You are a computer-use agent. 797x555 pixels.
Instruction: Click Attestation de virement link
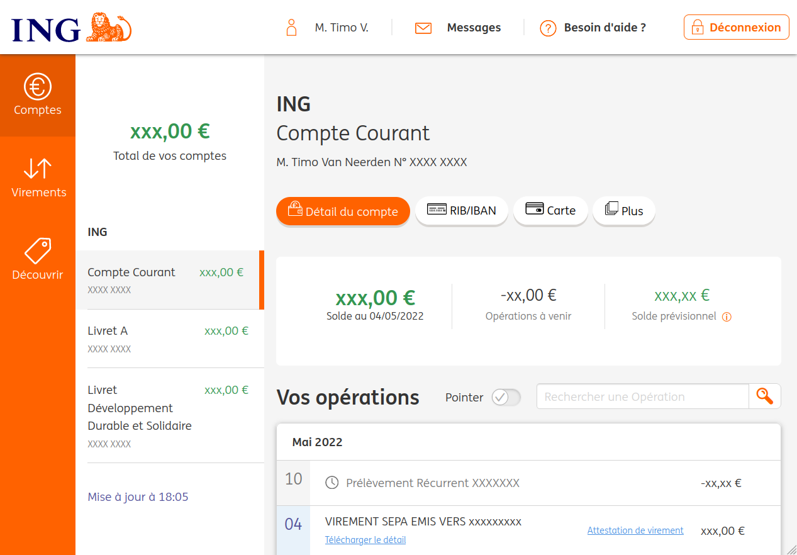pyautogui.click(x=635, y=530)
